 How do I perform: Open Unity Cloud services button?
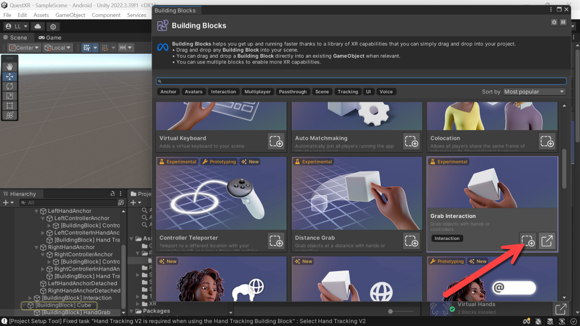[x=38, y=27]
